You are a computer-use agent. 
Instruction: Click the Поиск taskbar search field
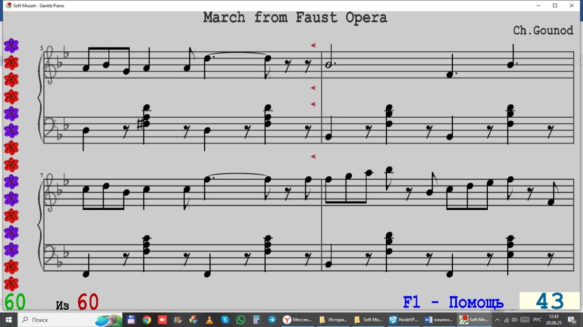point(70,320)
